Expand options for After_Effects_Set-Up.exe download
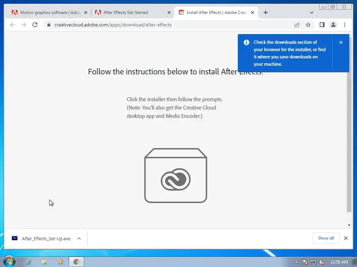Viewport: 357px width, 267px height. (x=79, y=238)
